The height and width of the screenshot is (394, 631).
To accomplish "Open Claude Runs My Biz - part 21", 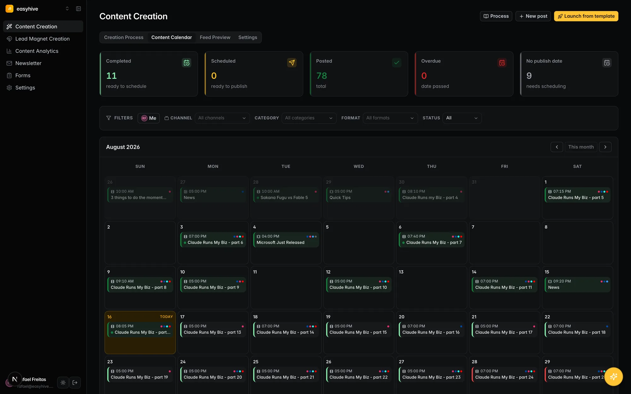I will [x=286, y=374].
